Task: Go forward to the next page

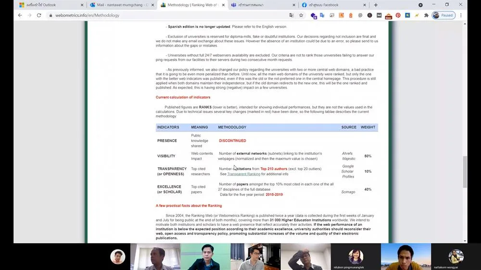Action: 29,15
